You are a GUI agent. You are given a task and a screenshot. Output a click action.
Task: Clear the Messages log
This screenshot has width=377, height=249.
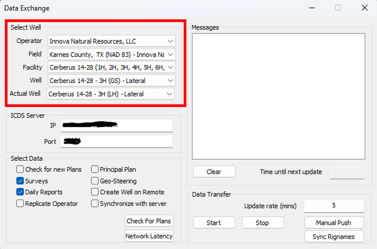pos(214,172)
